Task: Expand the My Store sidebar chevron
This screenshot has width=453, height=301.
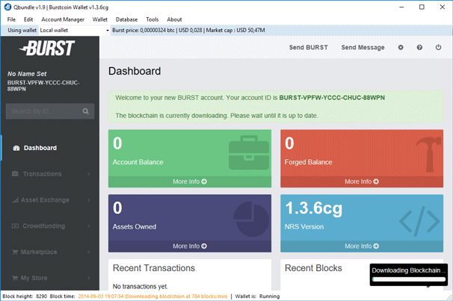Action: click(89, 278)
